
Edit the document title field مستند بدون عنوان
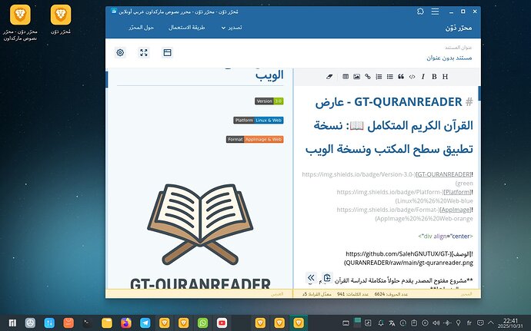pos(449,58)
